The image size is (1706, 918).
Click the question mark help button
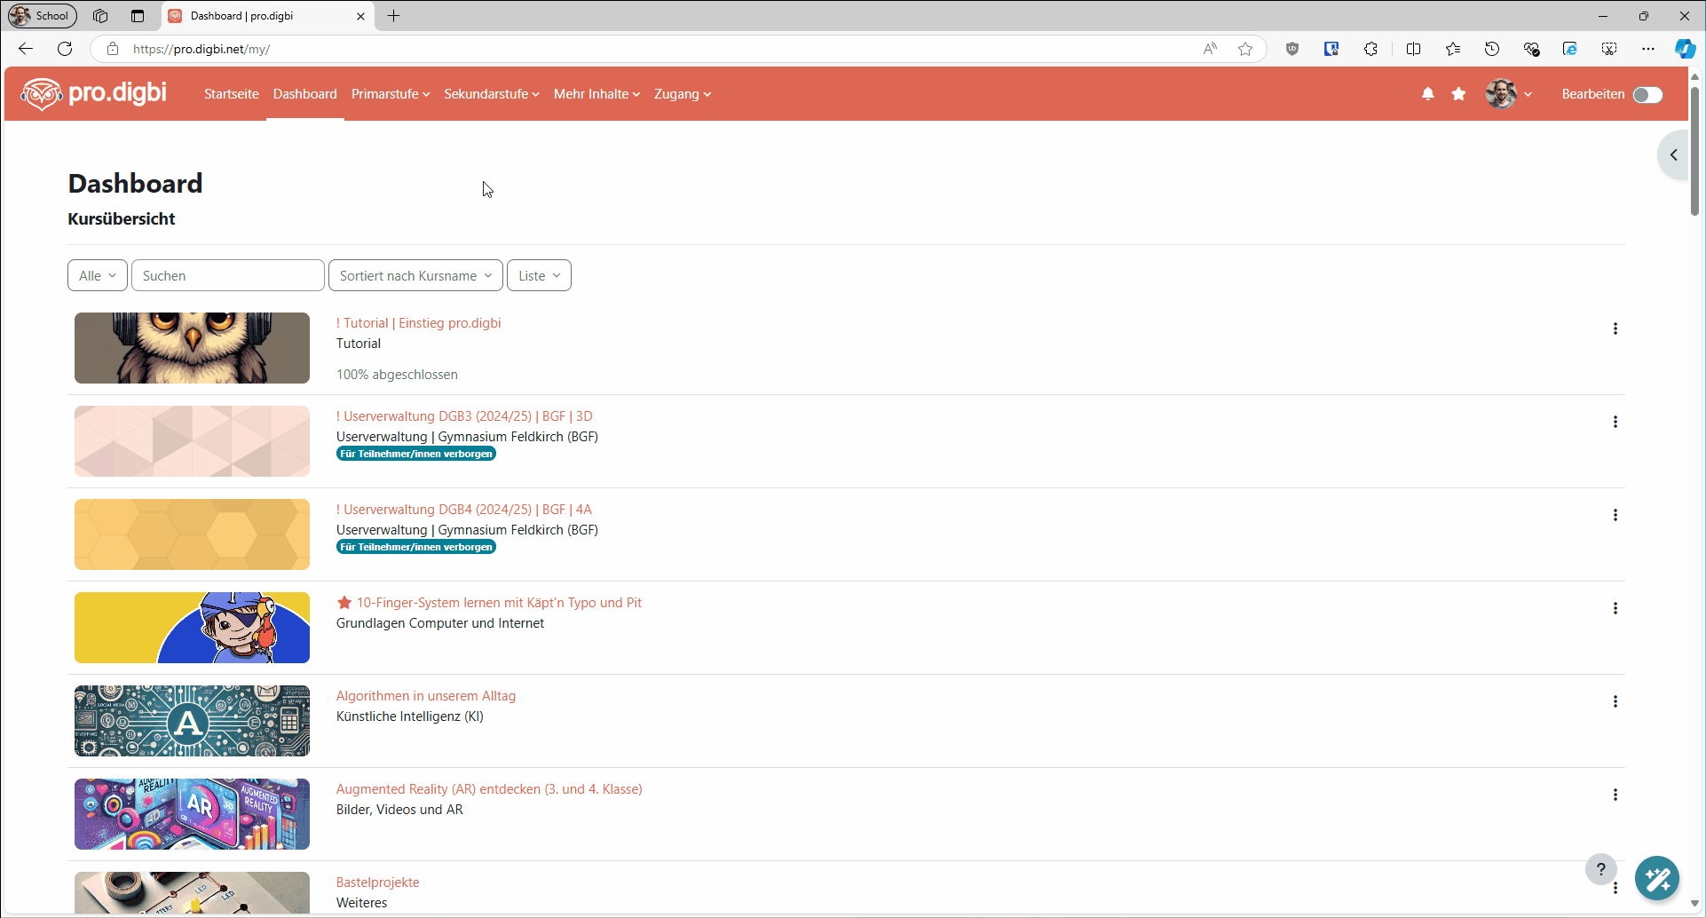coord(1601,869)
